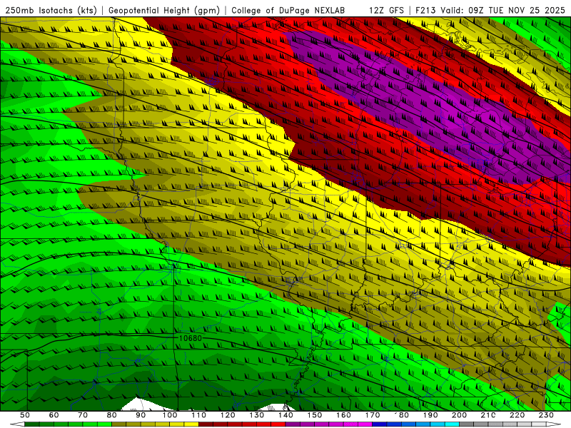This screenshot has height=428, width=571.
Task: Click the colorbar label '230'
Action: pyautogui.click(x=547, y=415)
